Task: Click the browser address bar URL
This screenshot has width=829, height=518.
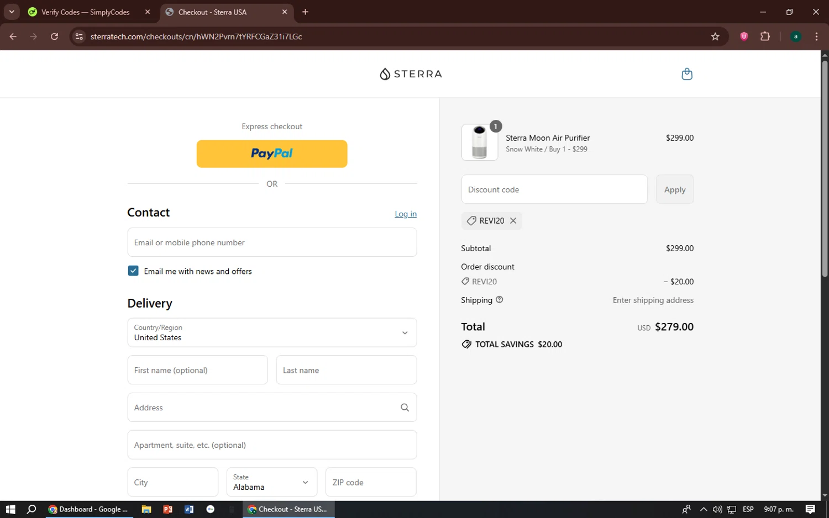Action: click(196, 36)
